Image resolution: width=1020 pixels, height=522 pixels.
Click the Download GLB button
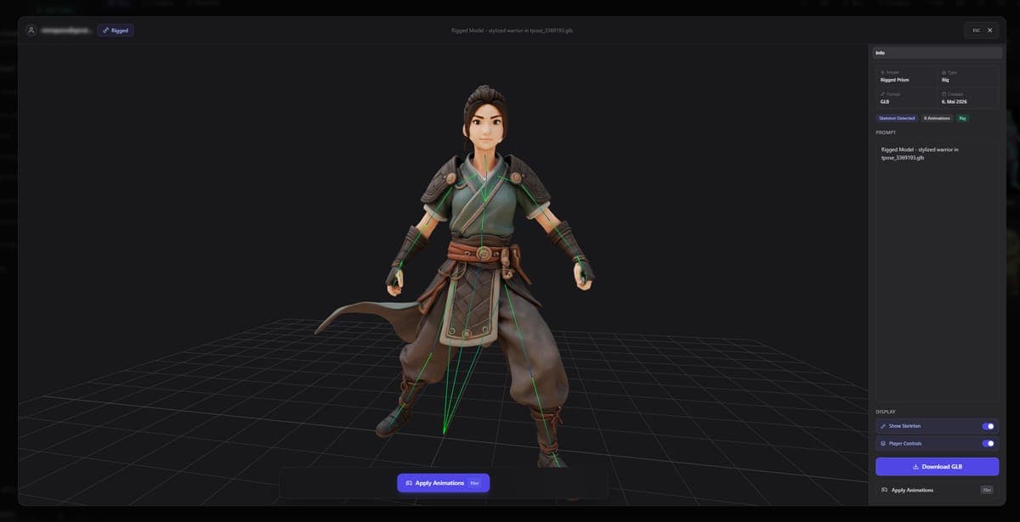[937, 467]
